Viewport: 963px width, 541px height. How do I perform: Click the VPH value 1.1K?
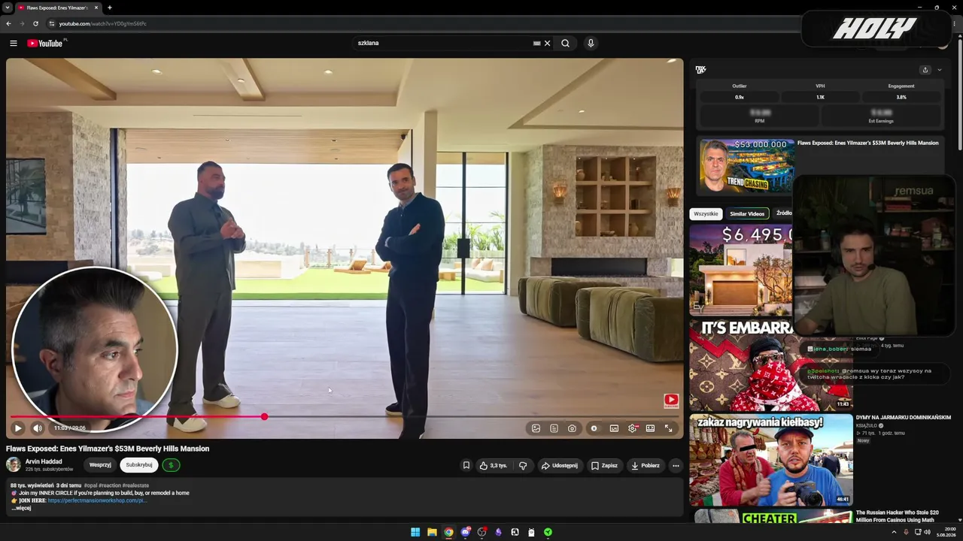pos(820,97)
